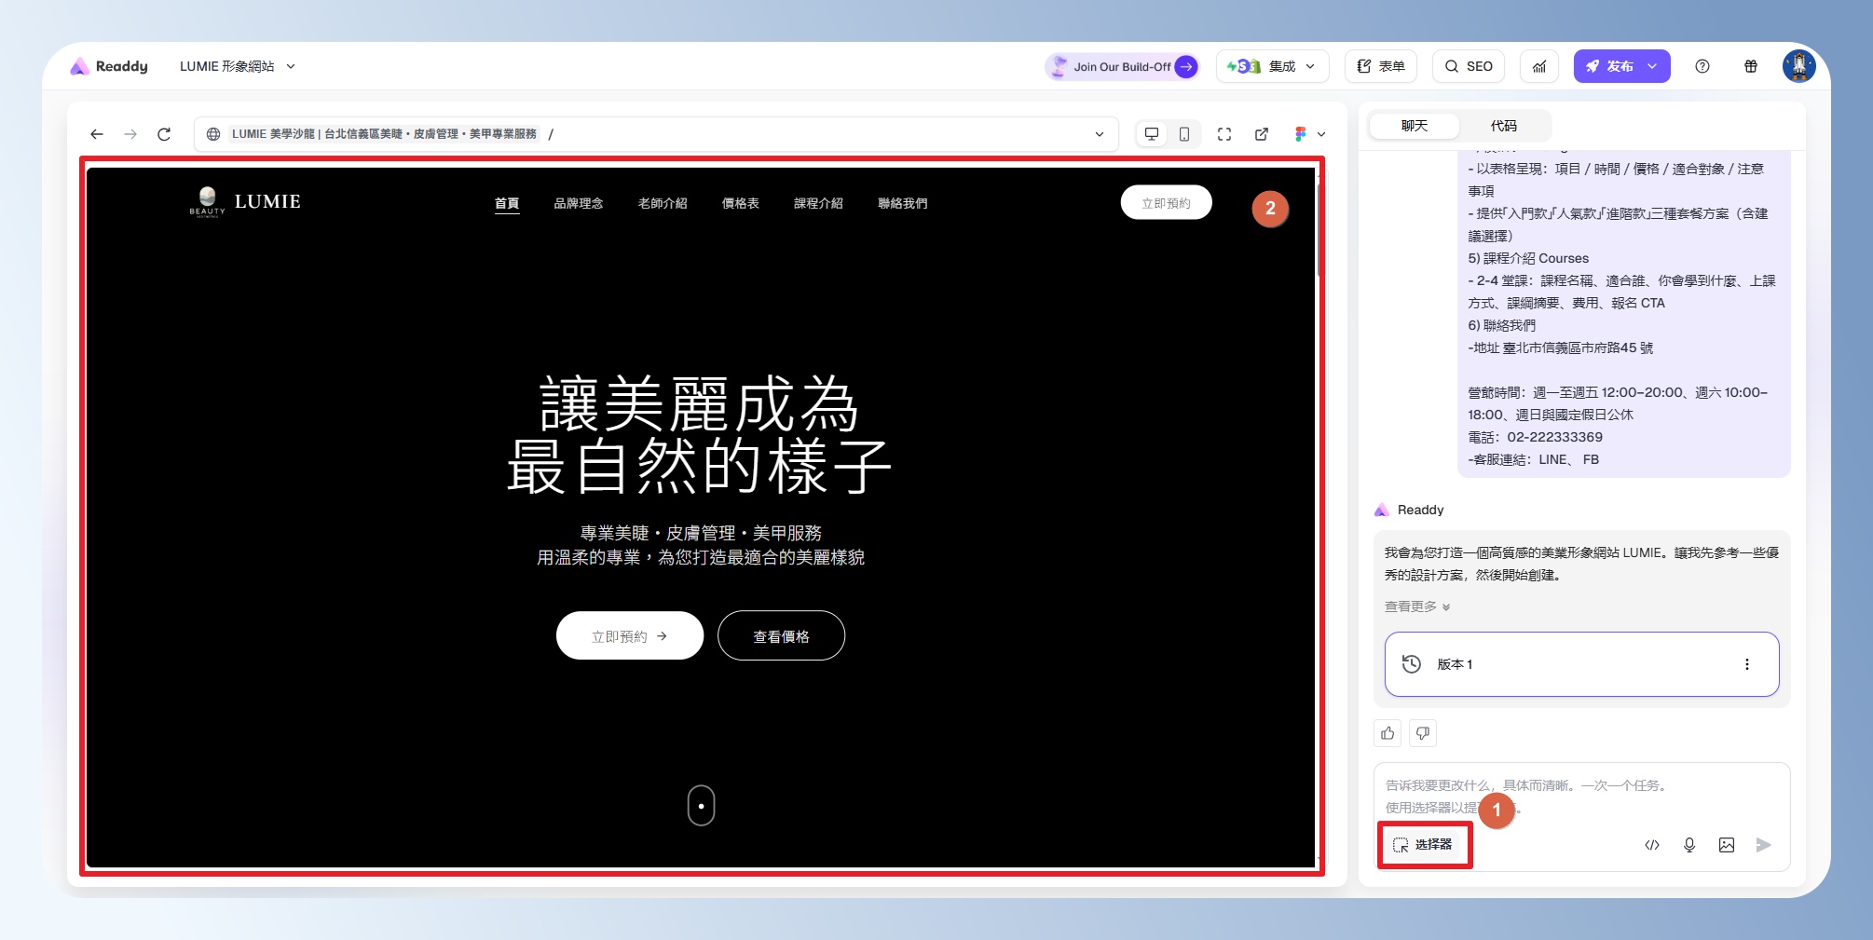
Task: Open preview in new window icon
Action: click(1262, 134)
